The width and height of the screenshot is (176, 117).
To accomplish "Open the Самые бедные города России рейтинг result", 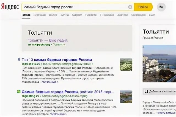I will [68, 92].
